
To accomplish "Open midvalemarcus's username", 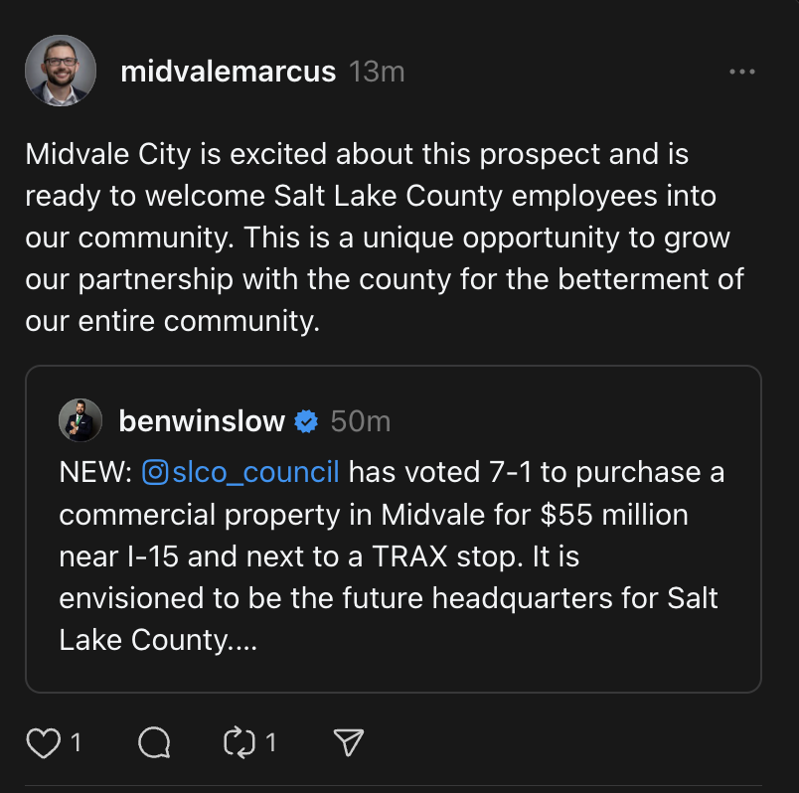I will pyautogui.click(x=228, y=71).
